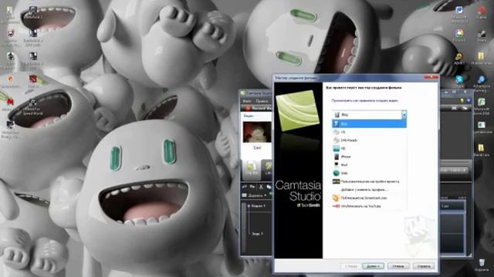This screenshot has width=494, height=277.
Task: Open Skype desktop shortcut
Action: click(459, 82)
